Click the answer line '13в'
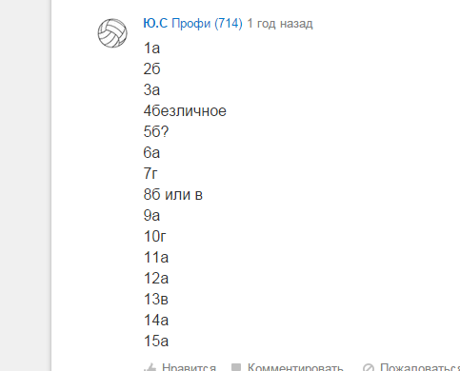The height and width of the screenshot is (371, 460). [156, 300]
